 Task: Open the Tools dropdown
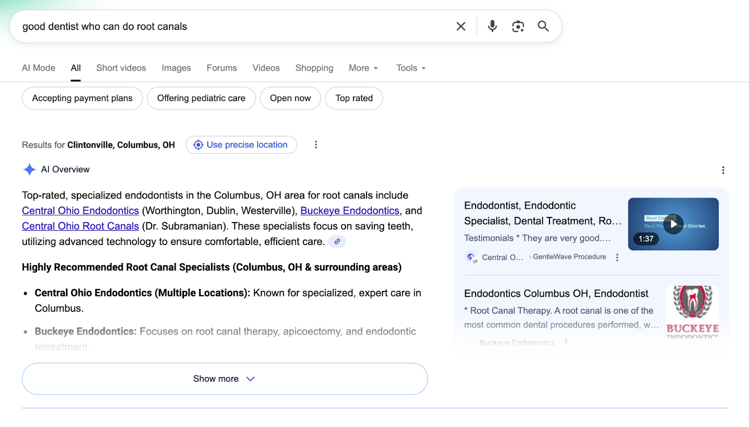(x=411, y=68)
